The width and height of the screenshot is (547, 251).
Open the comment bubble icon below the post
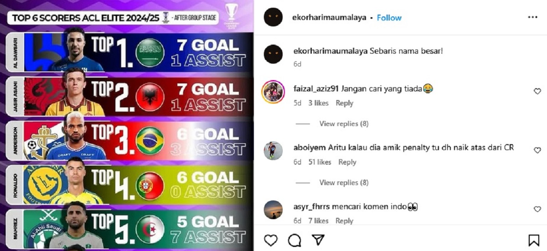click(x=294, y=240)
